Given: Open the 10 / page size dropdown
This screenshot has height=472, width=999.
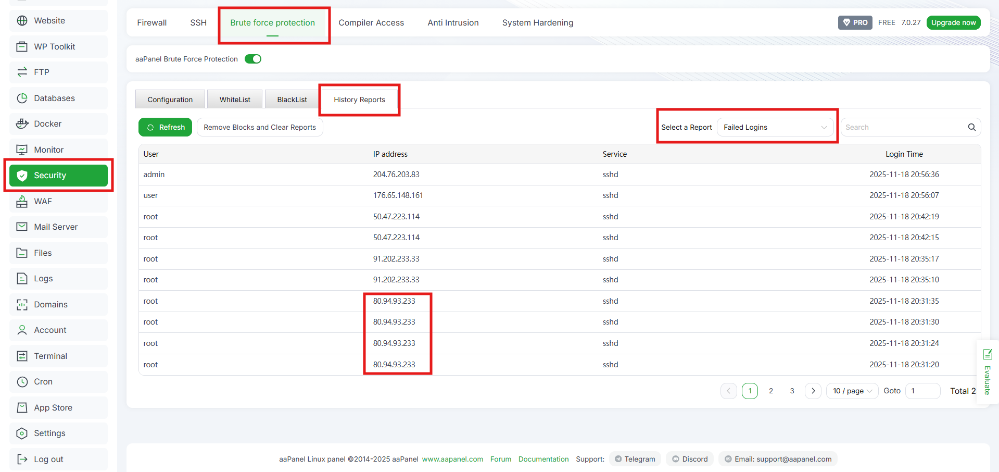Looking at the screenshot, I should click(852, 391).
